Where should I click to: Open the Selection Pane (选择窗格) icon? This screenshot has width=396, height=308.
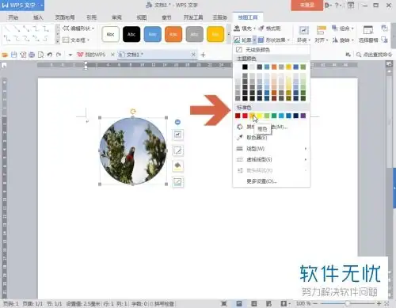[368, 31]
